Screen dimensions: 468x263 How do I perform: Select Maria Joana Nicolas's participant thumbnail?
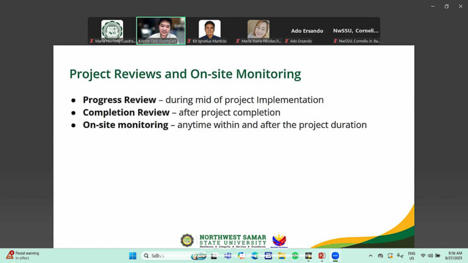(x=258, y=30)
